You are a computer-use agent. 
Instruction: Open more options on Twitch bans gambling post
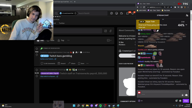pos(87,63)
